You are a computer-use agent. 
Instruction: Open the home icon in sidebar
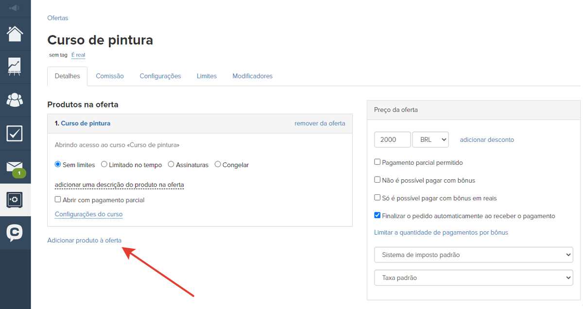[15, 34]
